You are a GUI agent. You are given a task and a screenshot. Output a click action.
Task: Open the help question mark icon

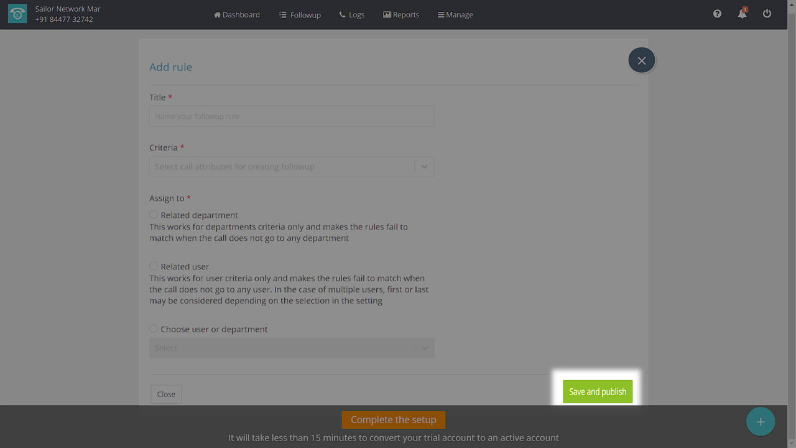(x=717, y=14)
